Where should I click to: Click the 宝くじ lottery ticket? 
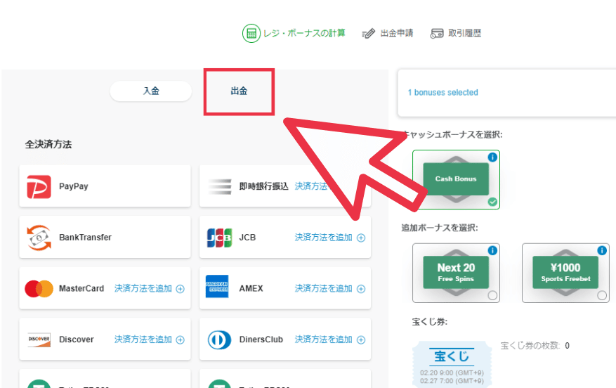[452, 363]
